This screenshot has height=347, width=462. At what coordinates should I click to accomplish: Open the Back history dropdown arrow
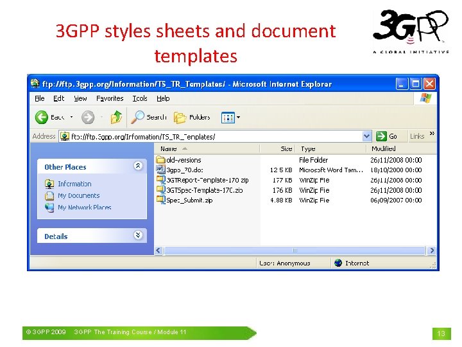coord(71,117)
